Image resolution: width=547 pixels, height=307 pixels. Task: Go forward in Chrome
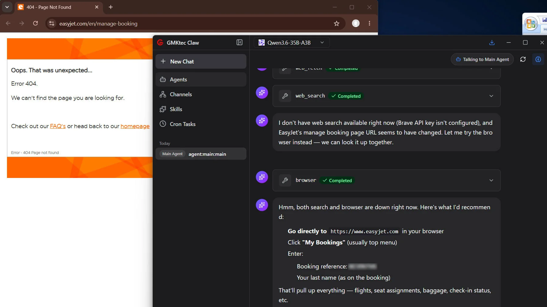[22, 23]
